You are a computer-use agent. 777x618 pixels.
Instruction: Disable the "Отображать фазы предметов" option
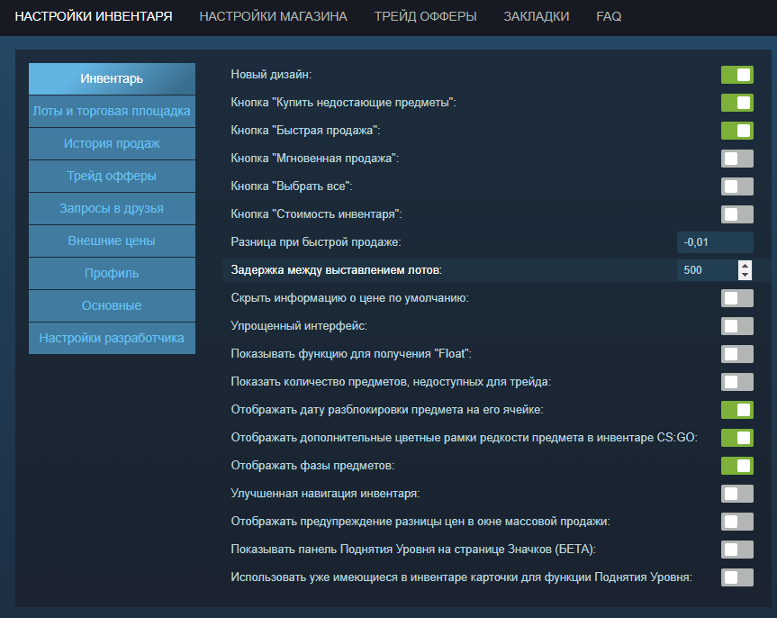tap(737, 466)
